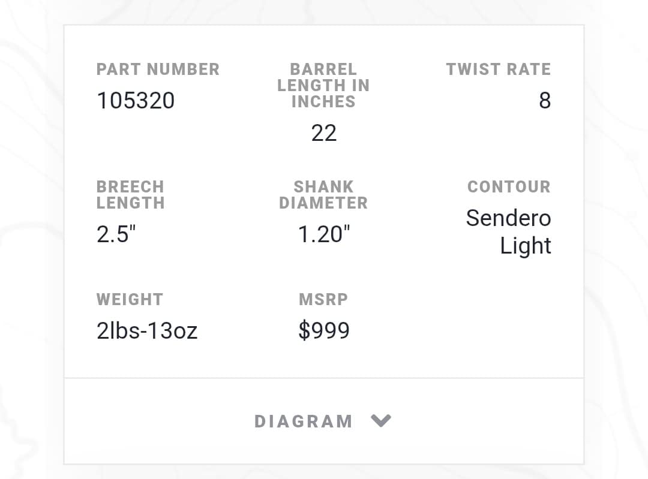Select the shank diameter value 1.20"
Viewport: 648px width, 479px height.
point(323,234)
